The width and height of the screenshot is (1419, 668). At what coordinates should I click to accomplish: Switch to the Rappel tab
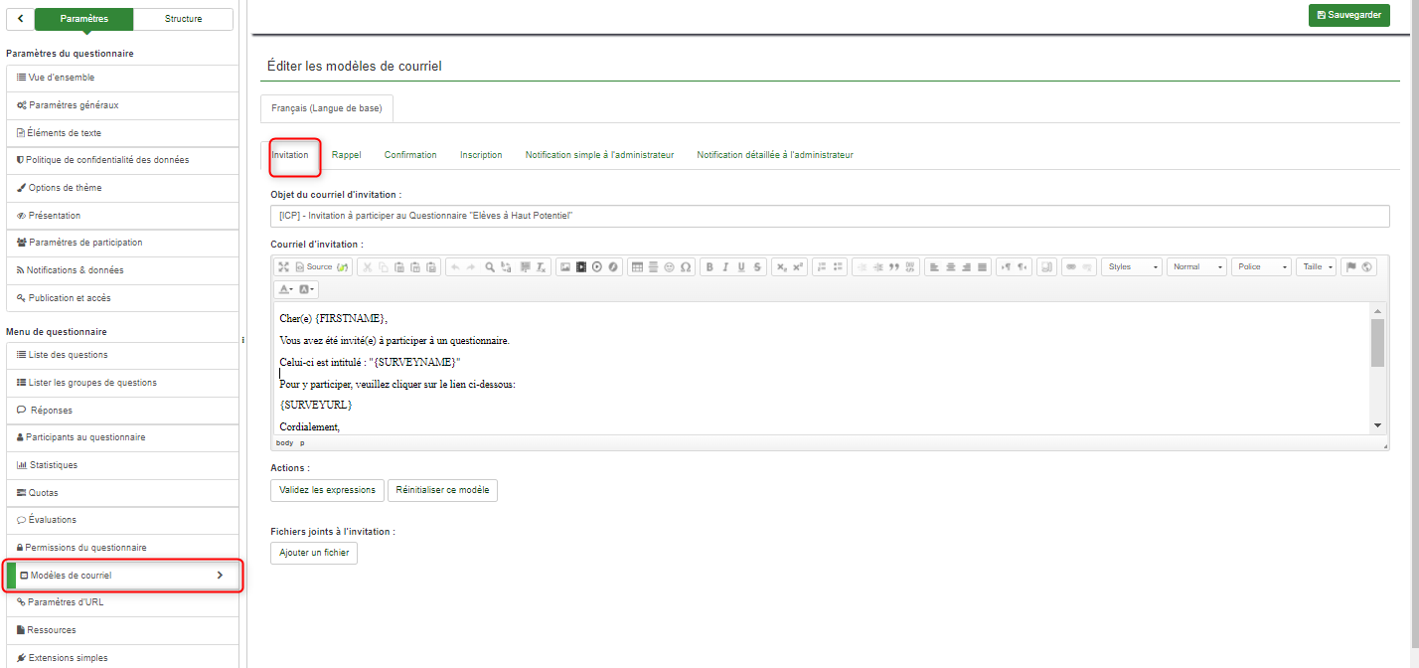[346, 155]
